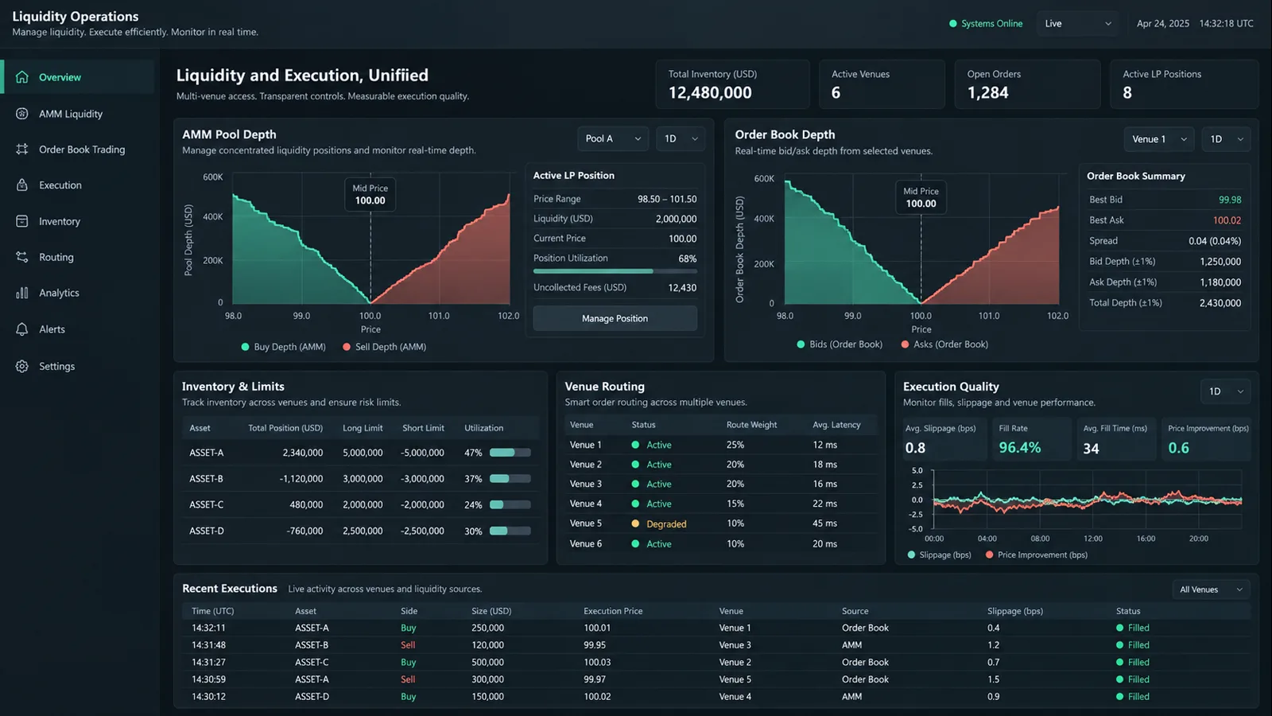Click ASSET-D utilization bar

click(x=510, y=531)
